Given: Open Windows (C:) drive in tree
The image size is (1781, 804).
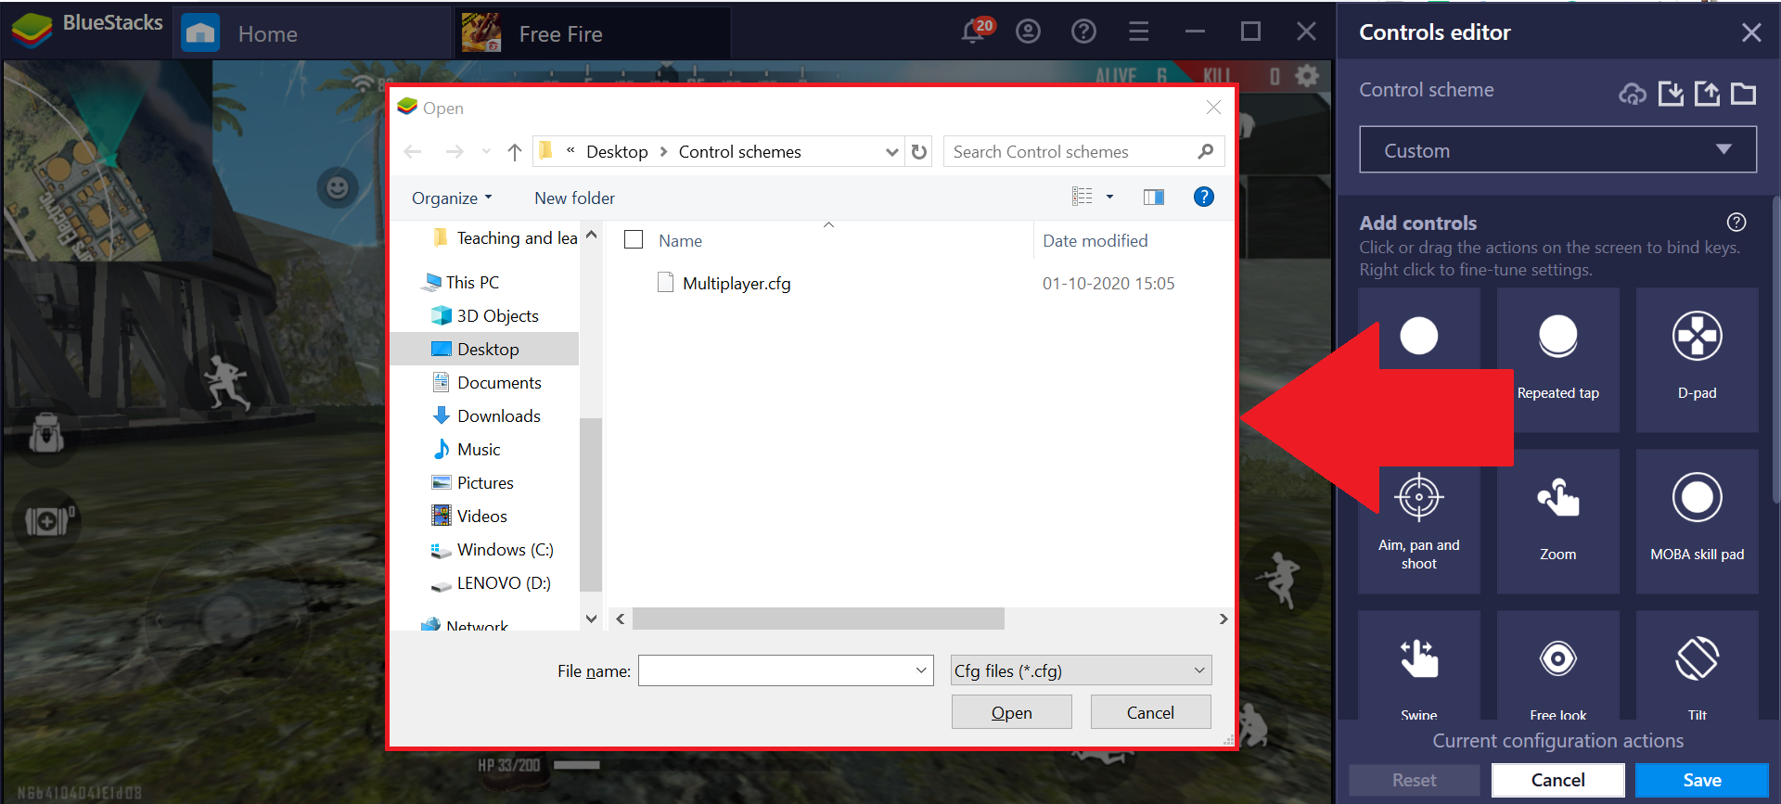Looking at the screenshot, I should [x=505, y=549].
